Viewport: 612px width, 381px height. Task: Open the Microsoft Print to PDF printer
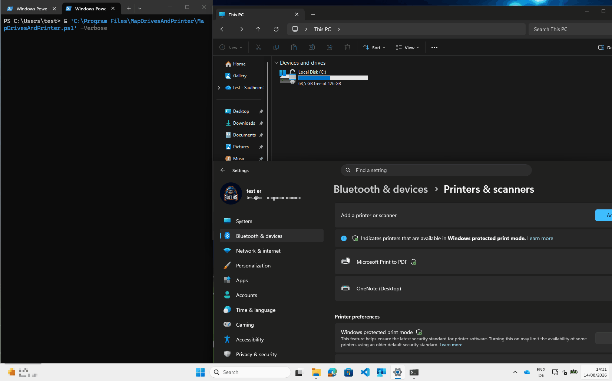coord(473,262)
